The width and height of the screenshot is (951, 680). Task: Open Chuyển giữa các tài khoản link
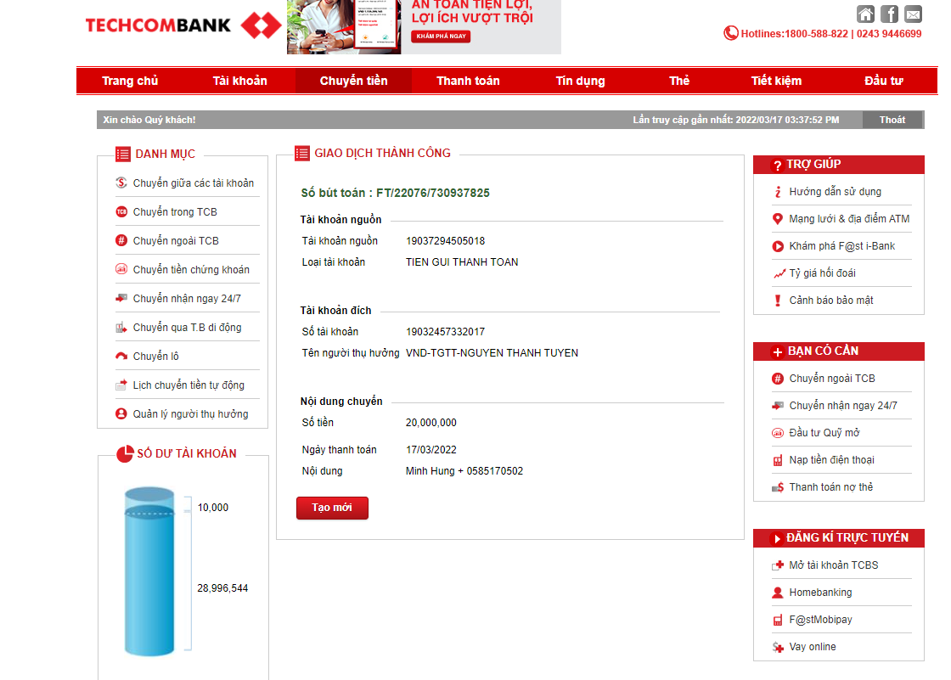194,183
